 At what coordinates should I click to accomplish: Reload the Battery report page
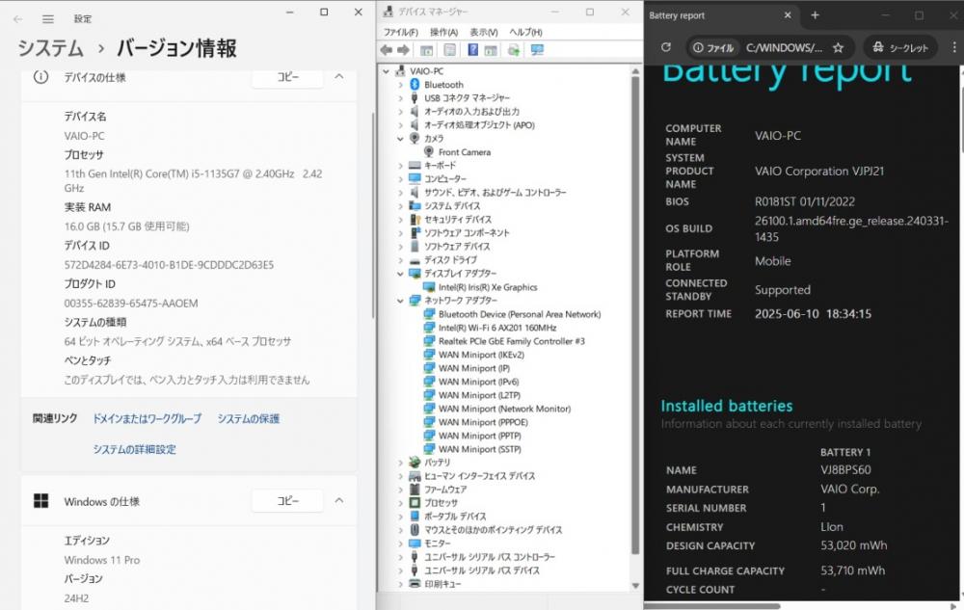point(666,47)
